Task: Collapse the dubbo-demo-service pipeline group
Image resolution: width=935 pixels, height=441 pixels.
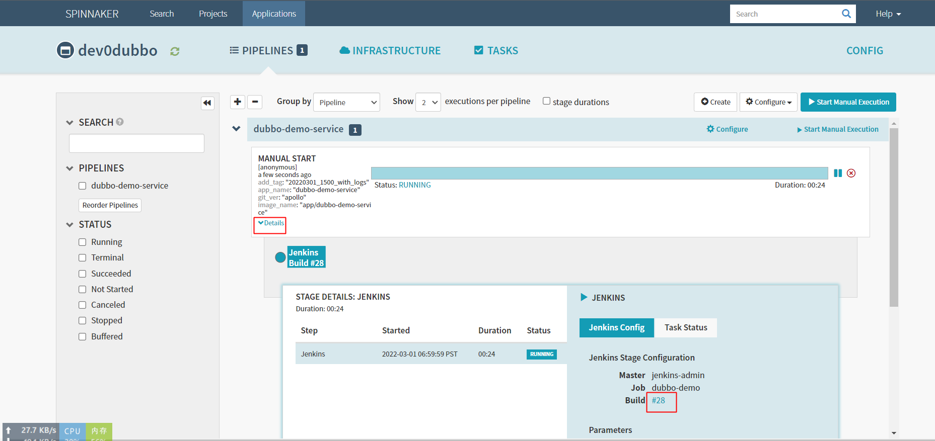Action: pyautogui.click(x=236, y=129)
